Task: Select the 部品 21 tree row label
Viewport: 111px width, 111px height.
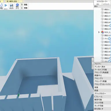Action: [x=107, y=45]
